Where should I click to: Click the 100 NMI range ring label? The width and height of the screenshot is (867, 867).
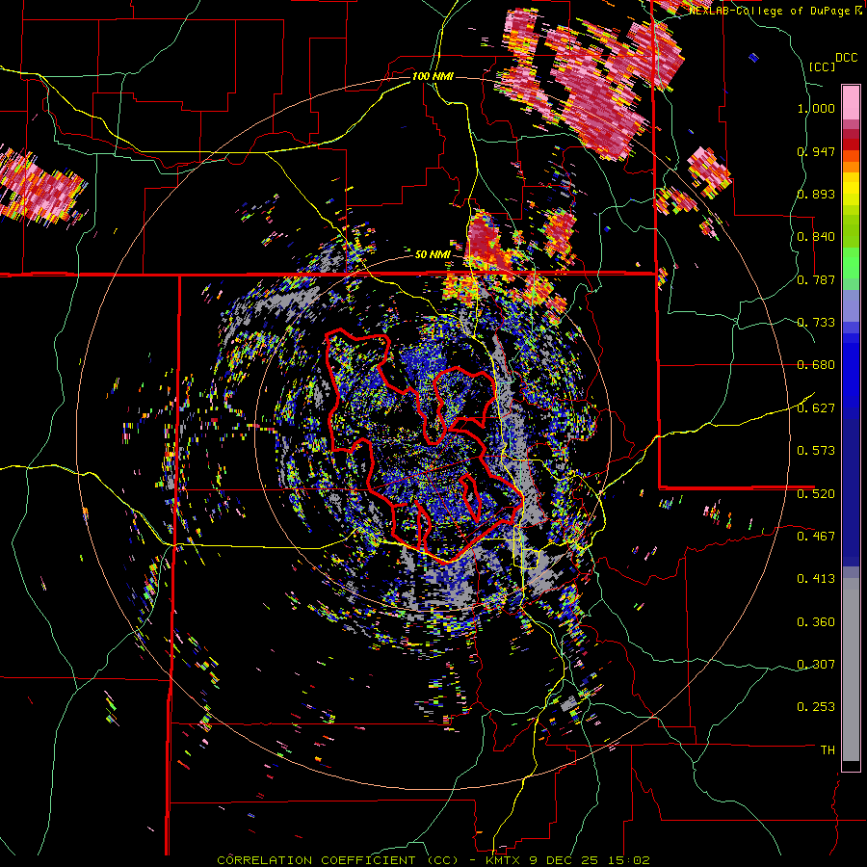(433, 76)
